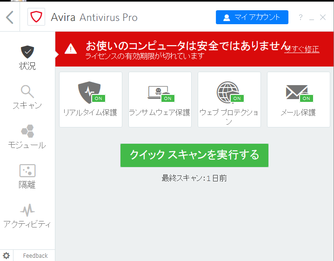Open the リアルタイム保護 real-time protection card
Image resolution: width=334 pixels, height=261 pixels.
pos(91,100)
